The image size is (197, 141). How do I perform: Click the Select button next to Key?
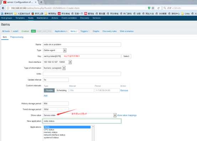tap(126, 56)
